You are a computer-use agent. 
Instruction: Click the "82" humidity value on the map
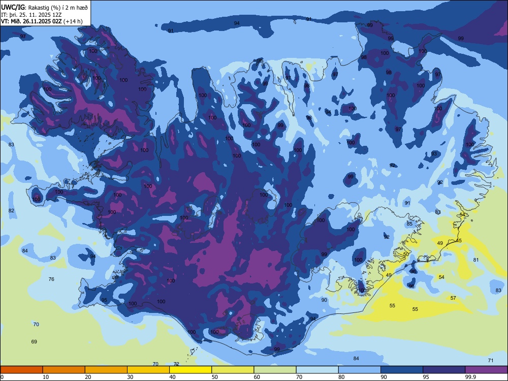pos(11,211)
